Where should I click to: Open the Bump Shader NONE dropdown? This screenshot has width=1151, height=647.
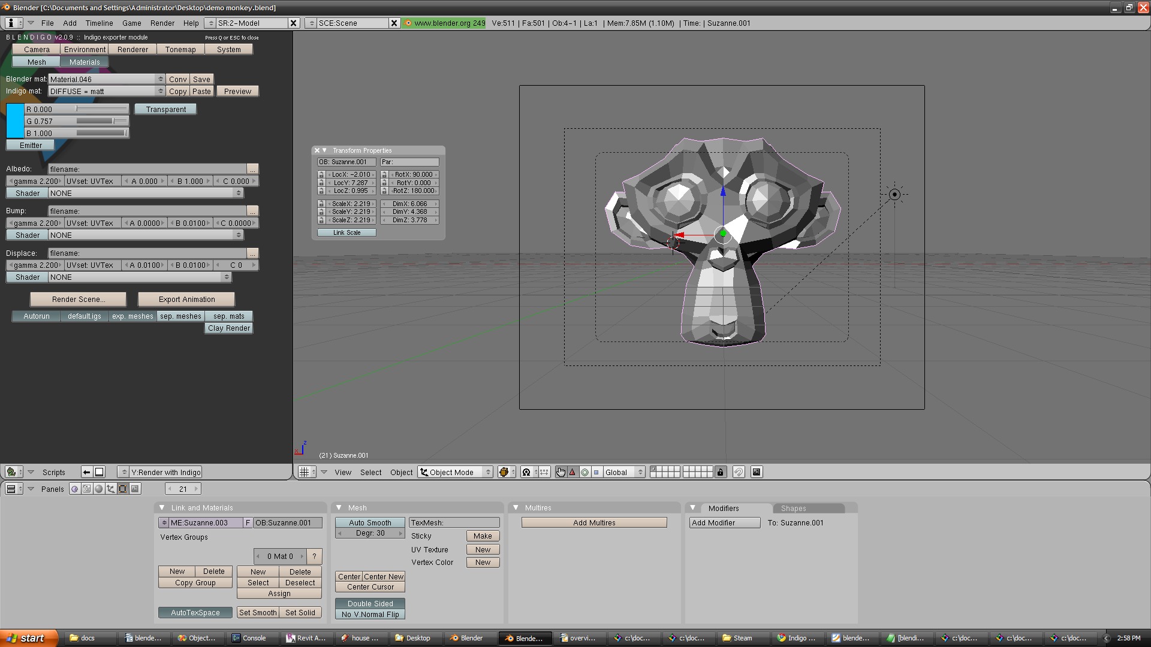[146, 235]
